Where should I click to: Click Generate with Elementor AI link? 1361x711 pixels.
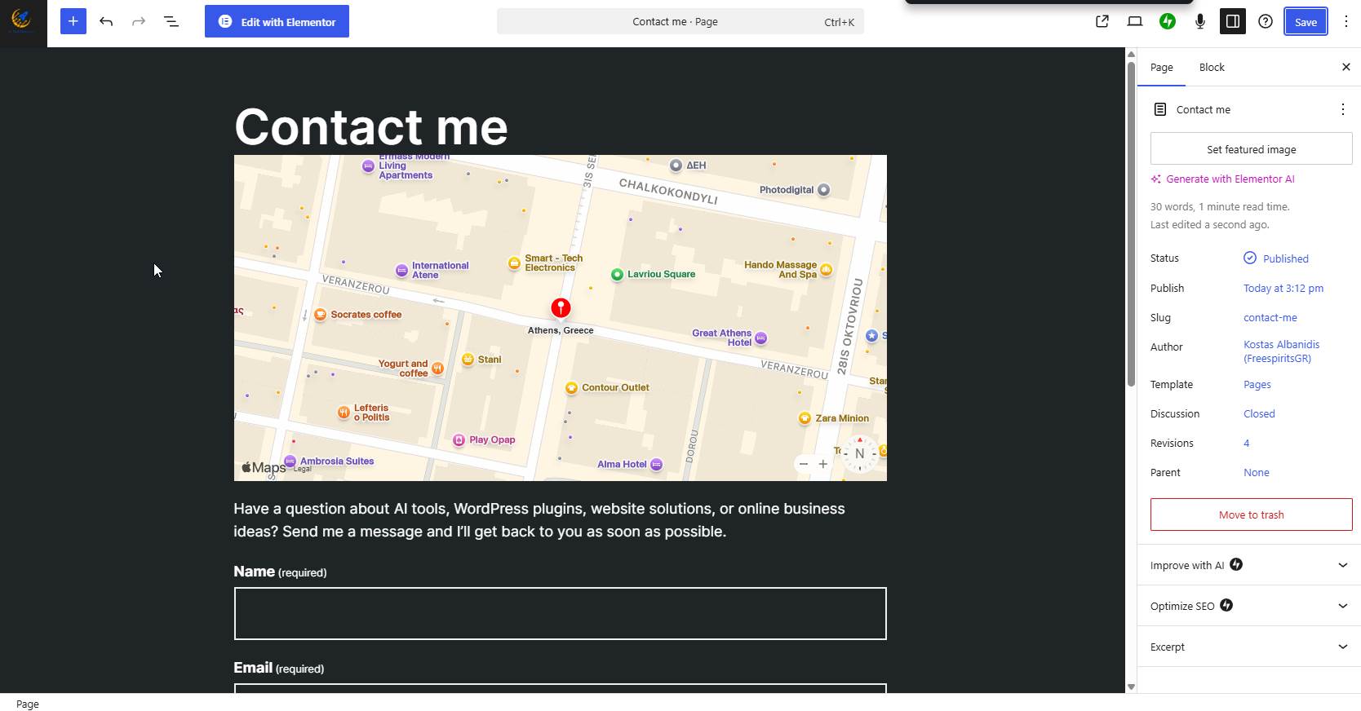pyautogui.click(x=1222, y=179)
